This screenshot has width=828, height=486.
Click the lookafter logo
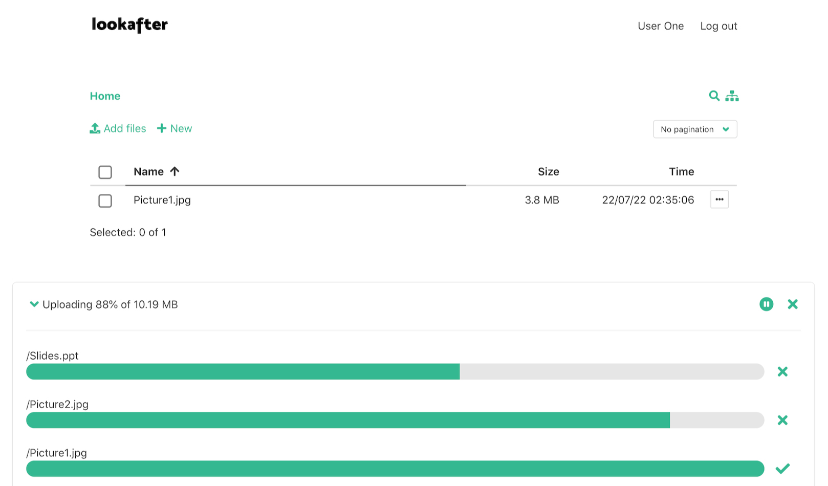(x=129, y=25)
